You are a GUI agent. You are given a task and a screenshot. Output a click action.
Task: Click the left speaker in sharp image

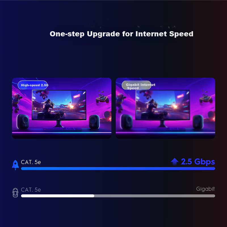click(x=23, y=121)
